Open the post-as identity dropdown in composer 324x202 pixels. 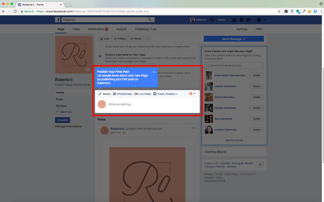(192, 94)
